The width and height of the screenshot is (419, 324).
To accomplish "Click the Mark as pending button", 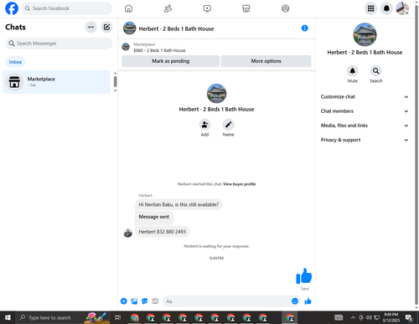I will click(170, 61).
